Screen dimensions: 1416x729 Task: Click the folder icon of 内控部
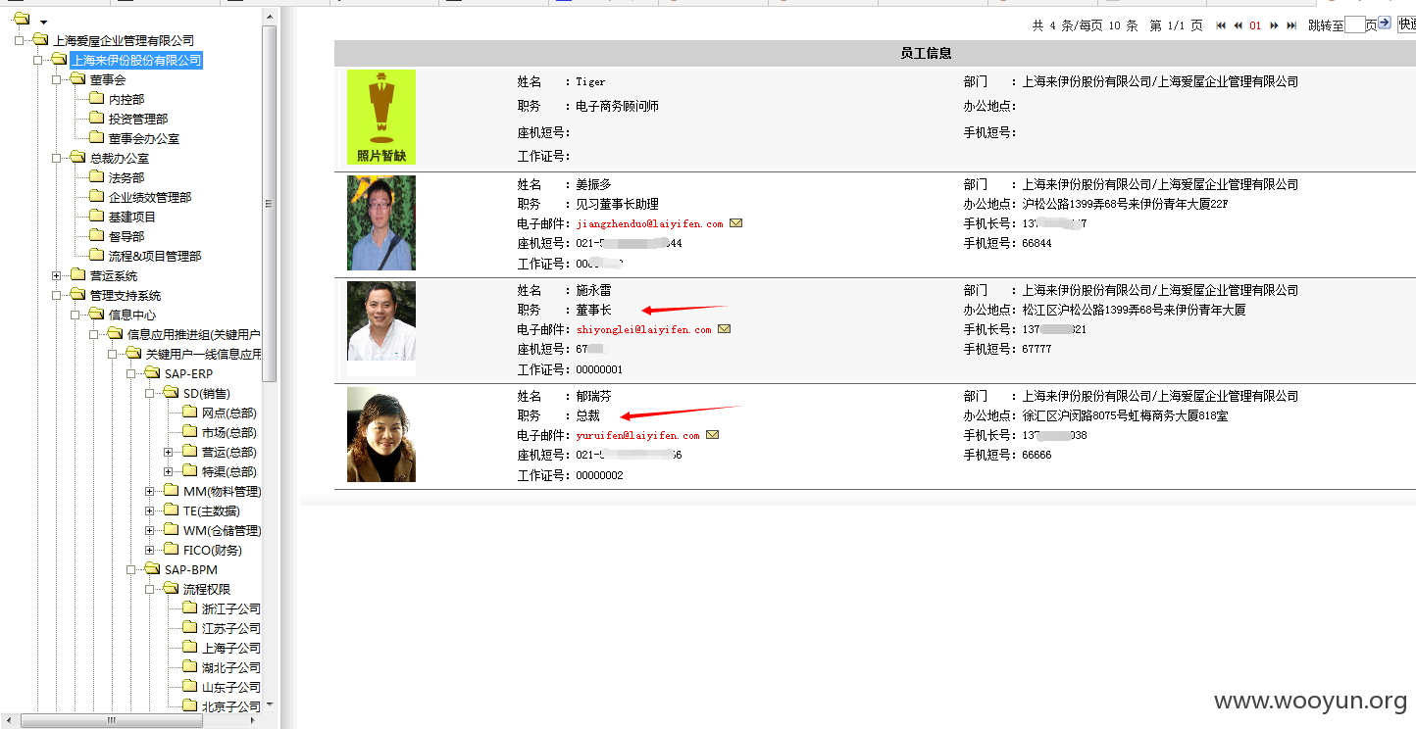click(96, 98)
